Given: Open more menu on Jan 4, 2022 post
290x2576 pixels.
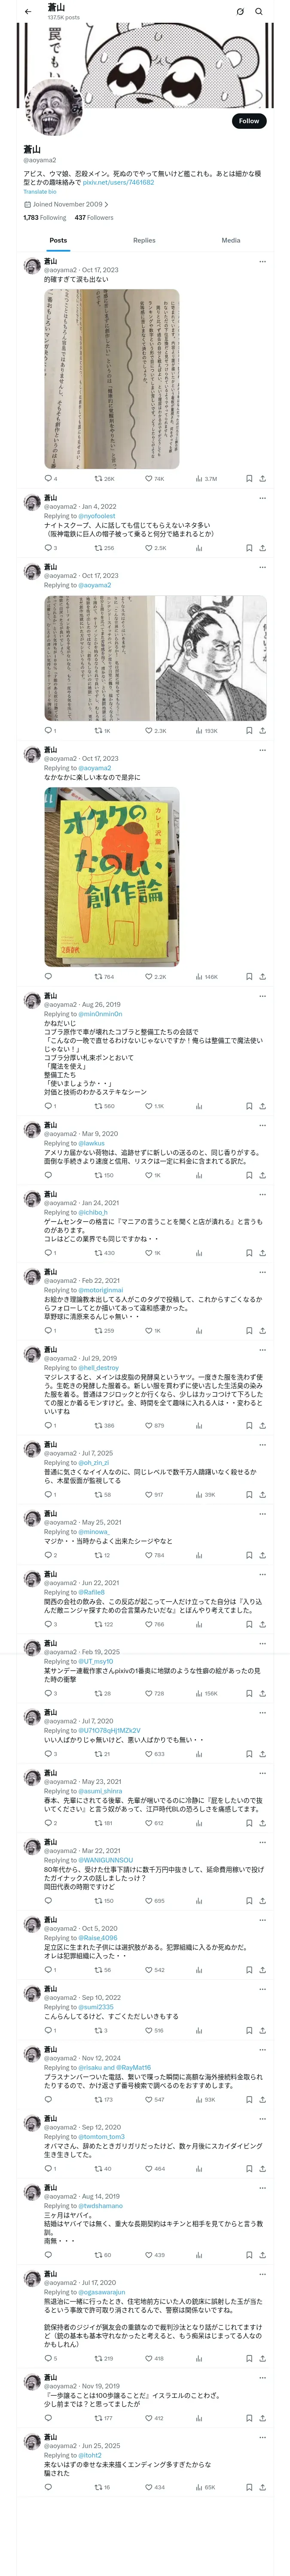Looking at the screenshot, I should tap(262, 498).
